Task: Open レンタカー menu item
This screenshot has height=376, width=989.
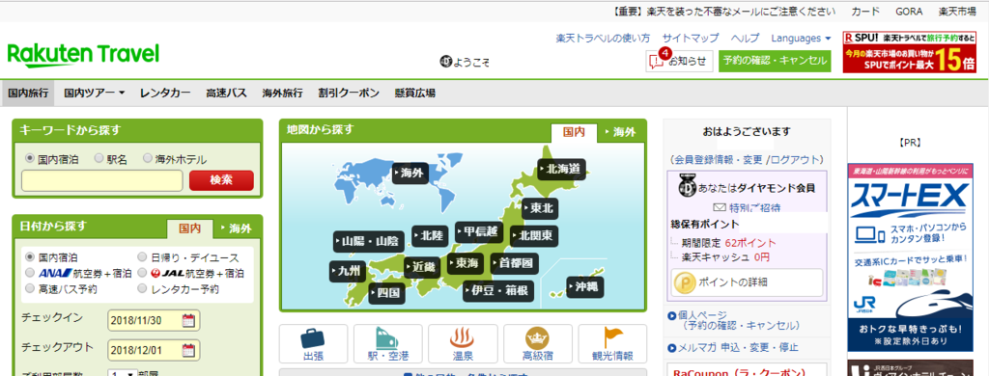Action: [165, 93]
